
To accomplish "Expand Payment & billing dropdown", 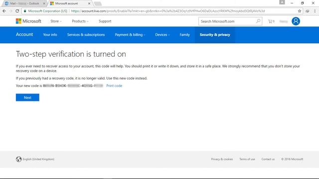I will (130, 35).
